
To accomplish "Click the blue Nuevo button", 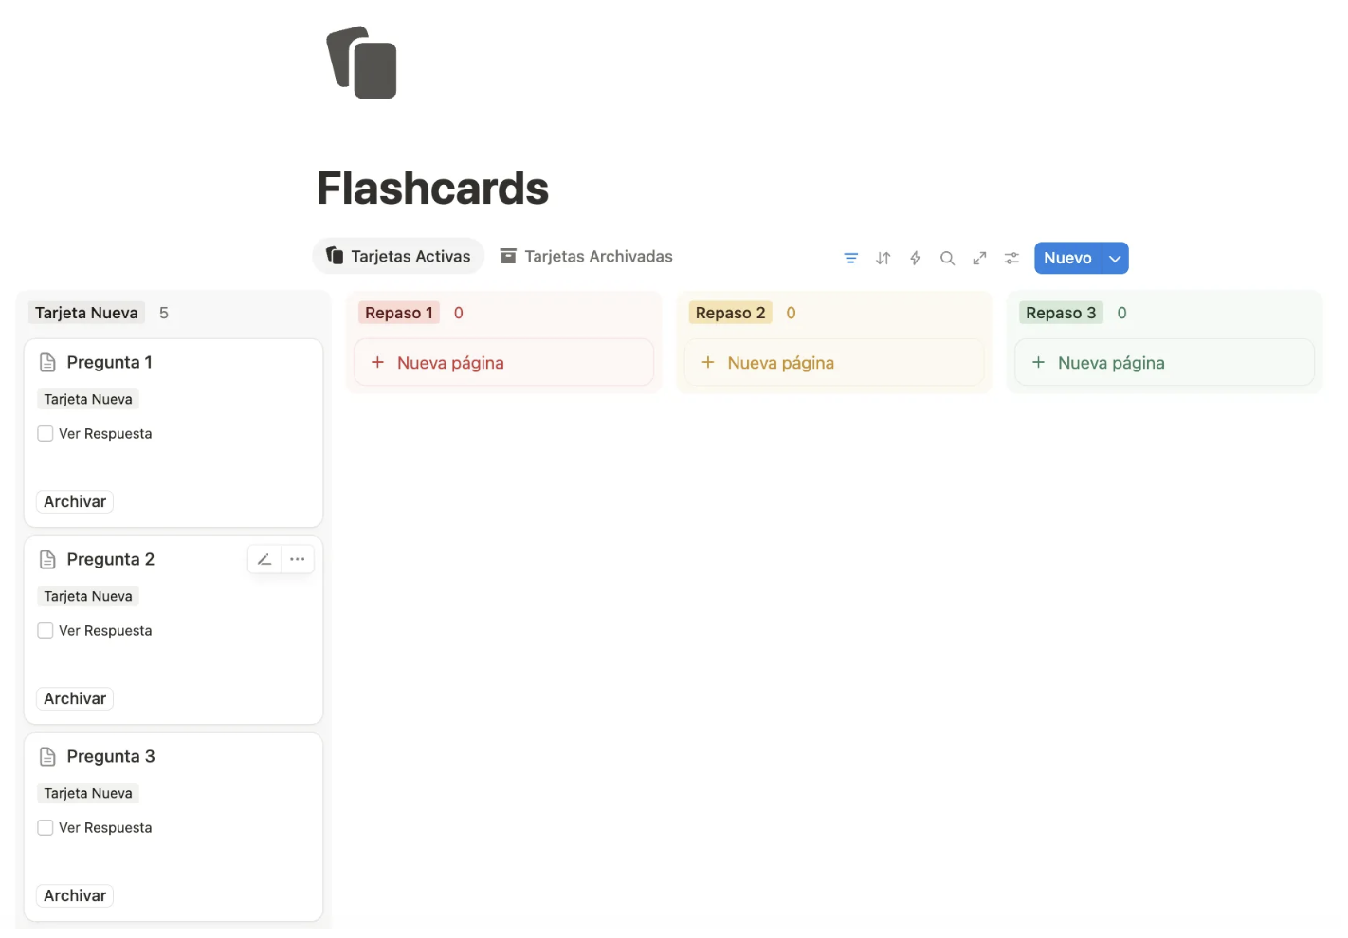I will click(1067, 258).
